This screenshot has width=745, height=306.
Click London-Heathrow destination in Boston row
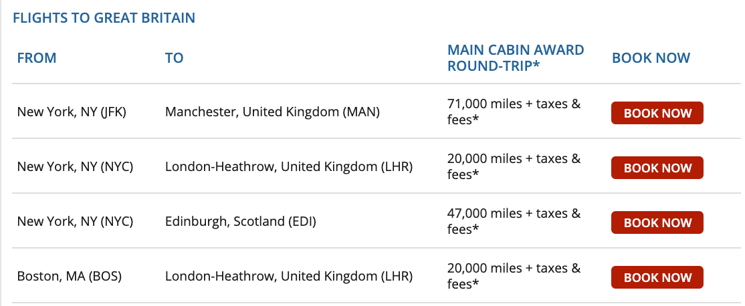tap(289, 276)
